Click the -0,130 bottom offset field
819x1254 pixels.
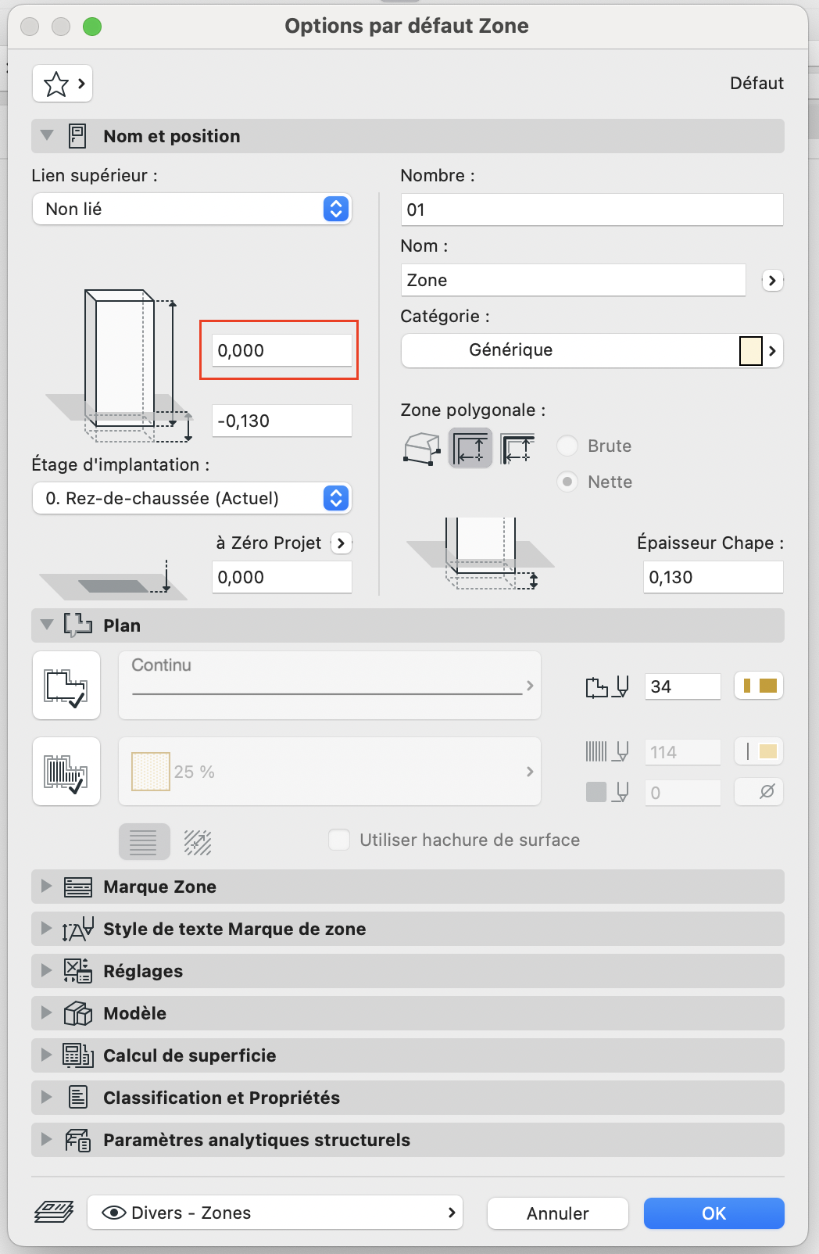pos(282,421)
